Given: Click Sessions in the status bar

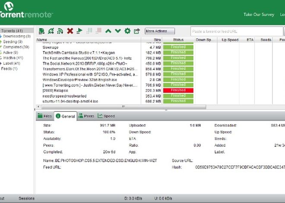Looking at the screenshot, I should coord(26,198).
